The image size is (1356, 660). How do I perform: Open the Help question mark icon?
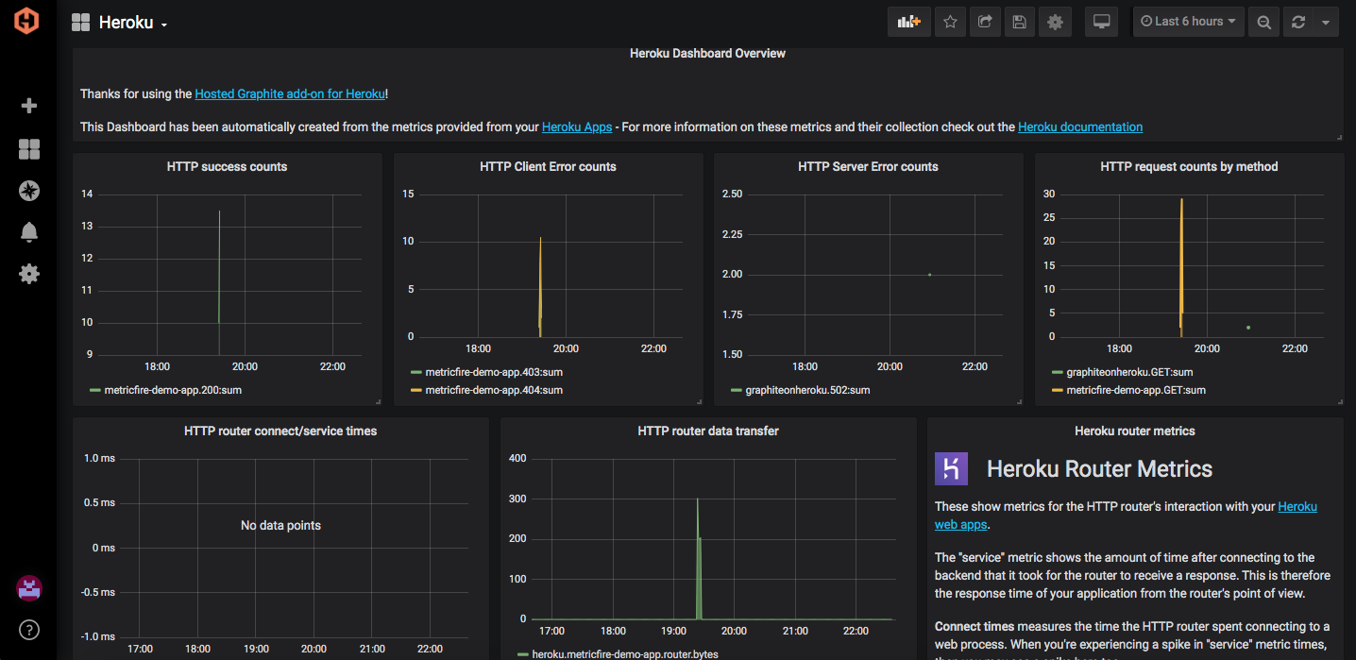29,630
